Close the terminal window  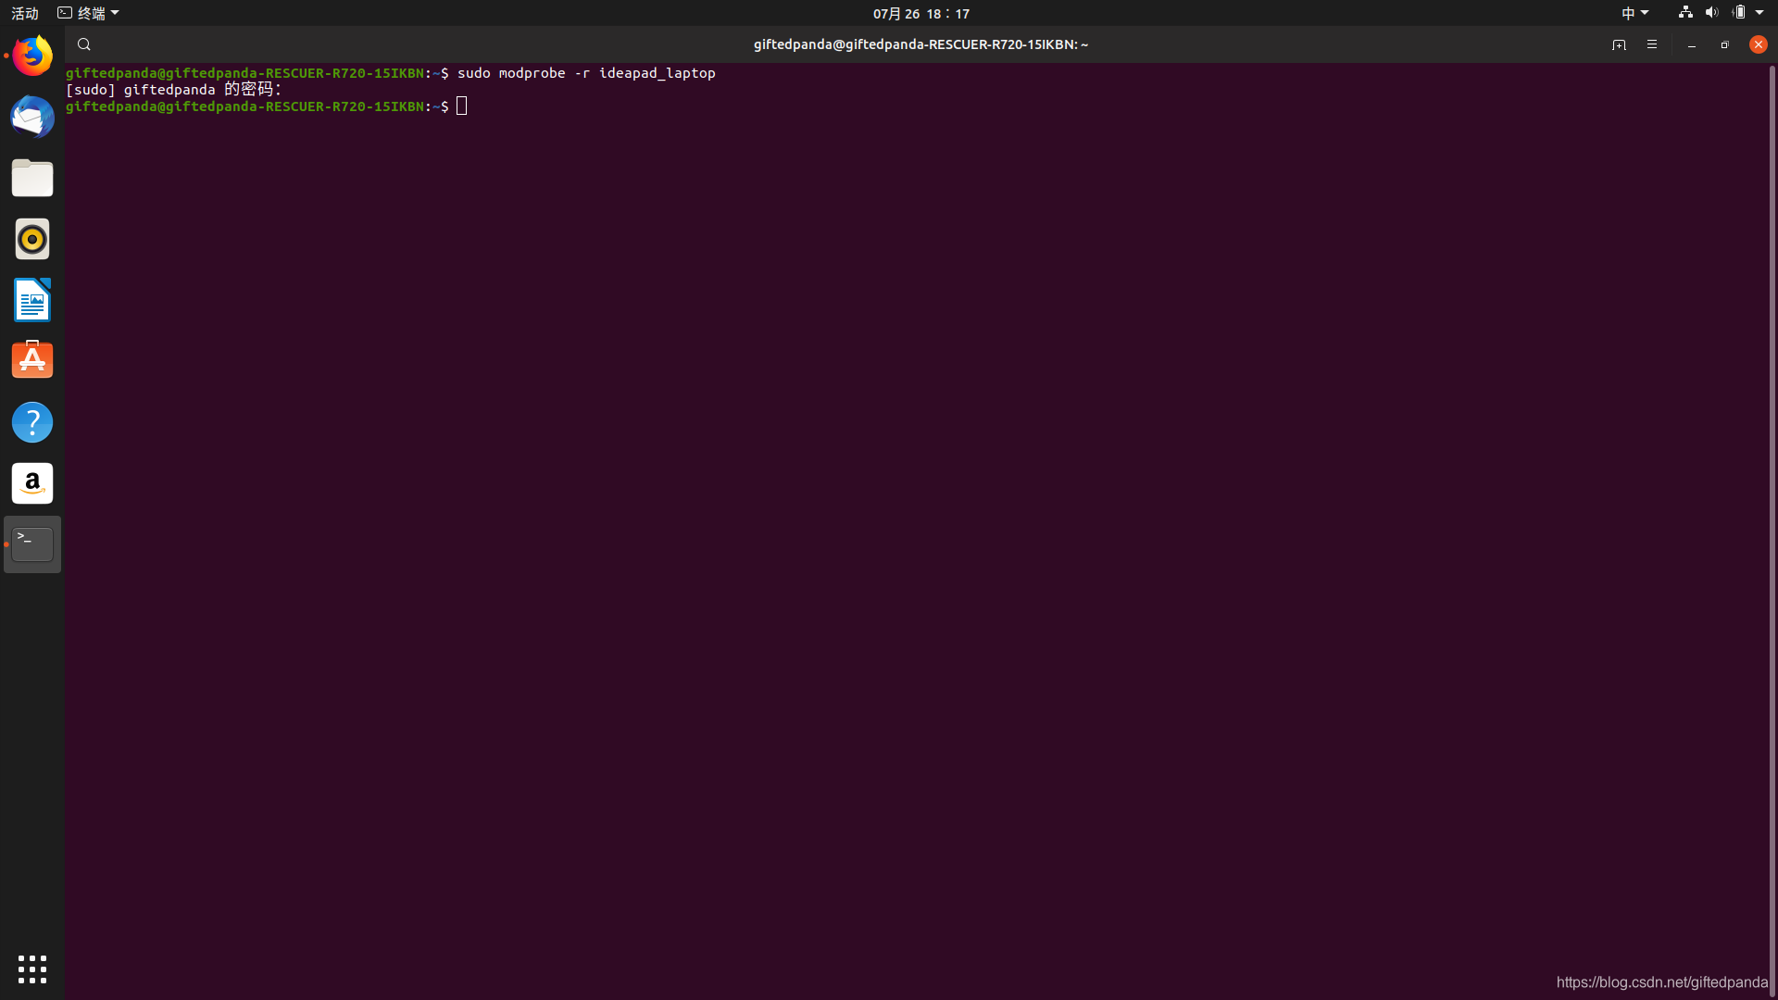(x=1758, y=44)
